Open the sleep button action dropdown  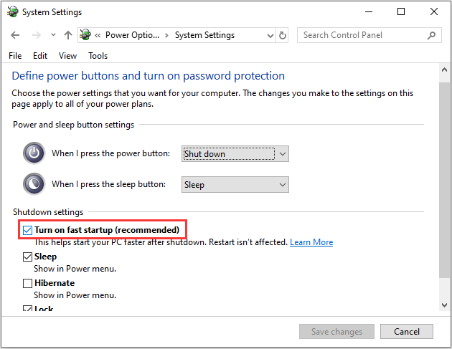click(235, 185)
